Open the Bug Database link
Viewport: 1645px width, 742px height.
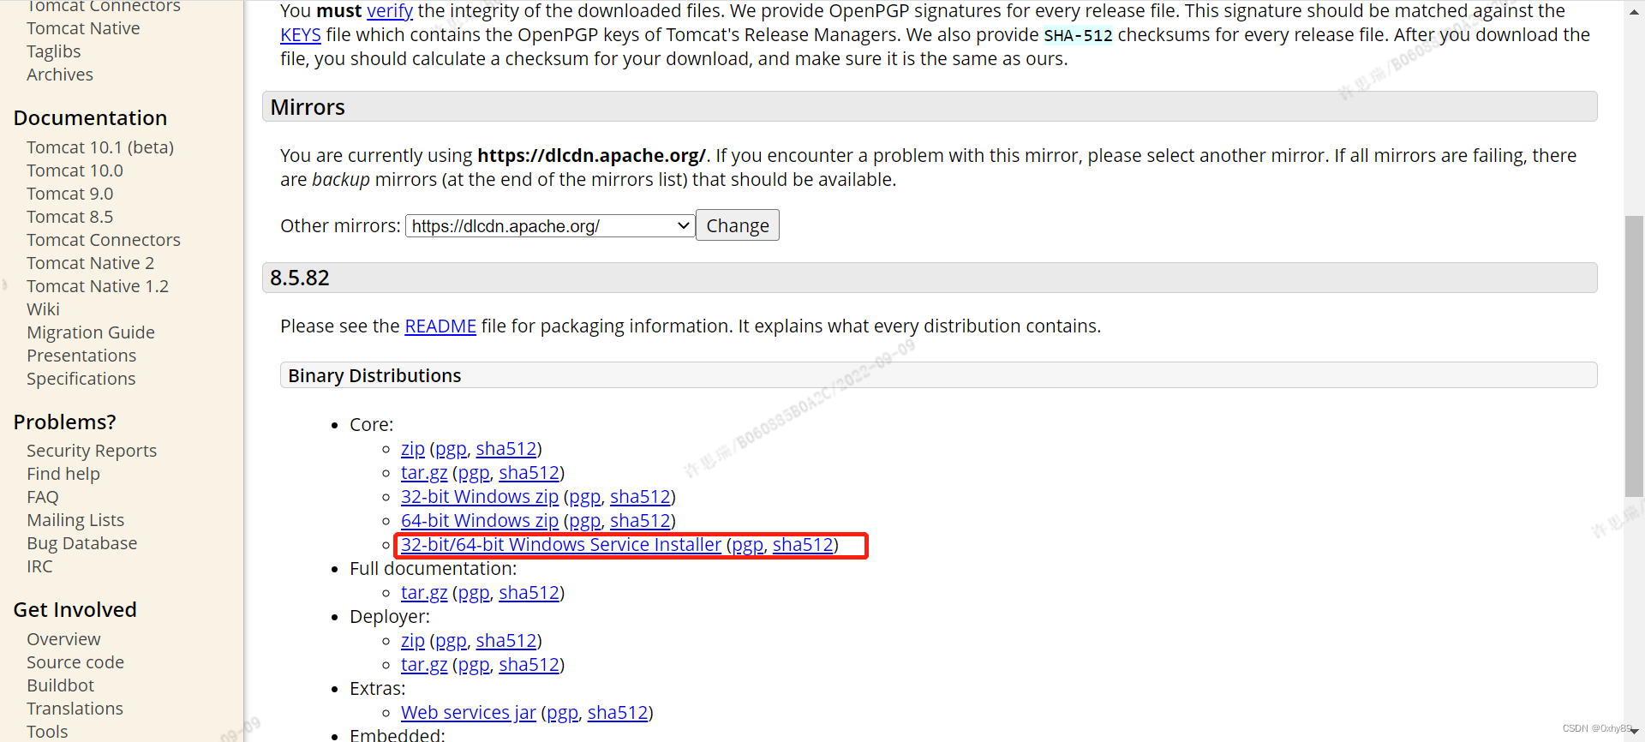82,543
